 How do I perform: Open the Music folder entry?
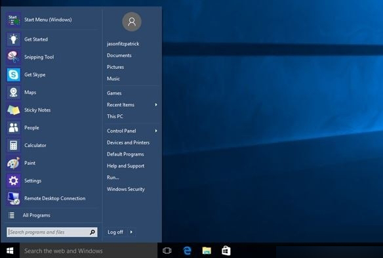coord(113,79)
